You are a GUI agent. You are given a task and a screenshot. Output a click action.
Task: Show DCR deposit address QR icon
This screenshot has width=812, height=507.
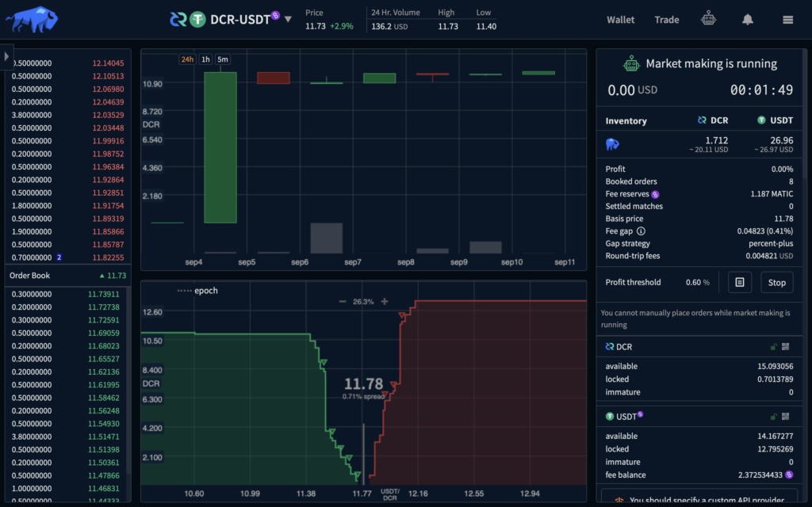point(786,347)
